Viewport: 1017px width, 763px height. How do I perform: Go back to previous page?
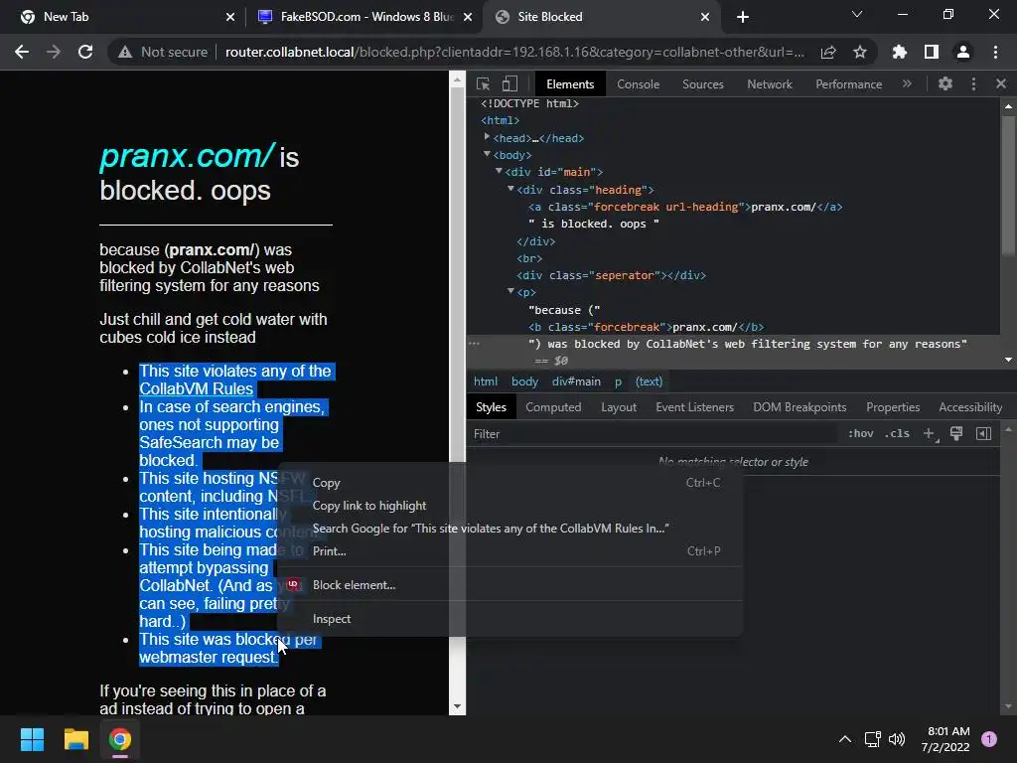point(22,52)
